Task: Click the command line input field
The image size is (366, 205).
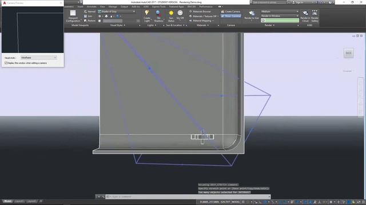Action: coord(190,196)
